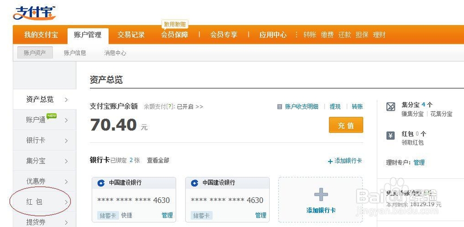Click the 集分宝 points icon

(x=391, y=107)
